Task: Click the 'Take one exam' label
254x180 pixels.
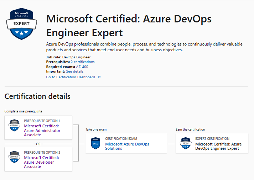Action: click(x=96, y=129)
